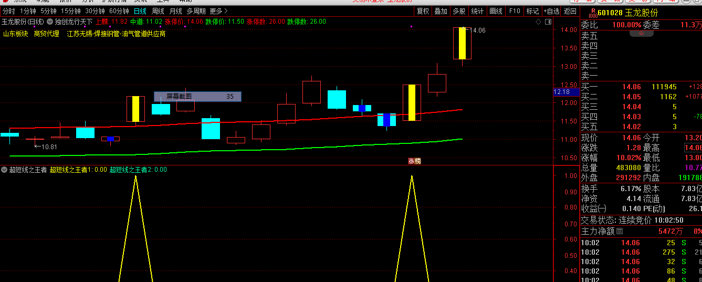The height and width of the screenshot is (282, 702).
Task: Activate the 画线 drawing tool
Action: [496, 11]
